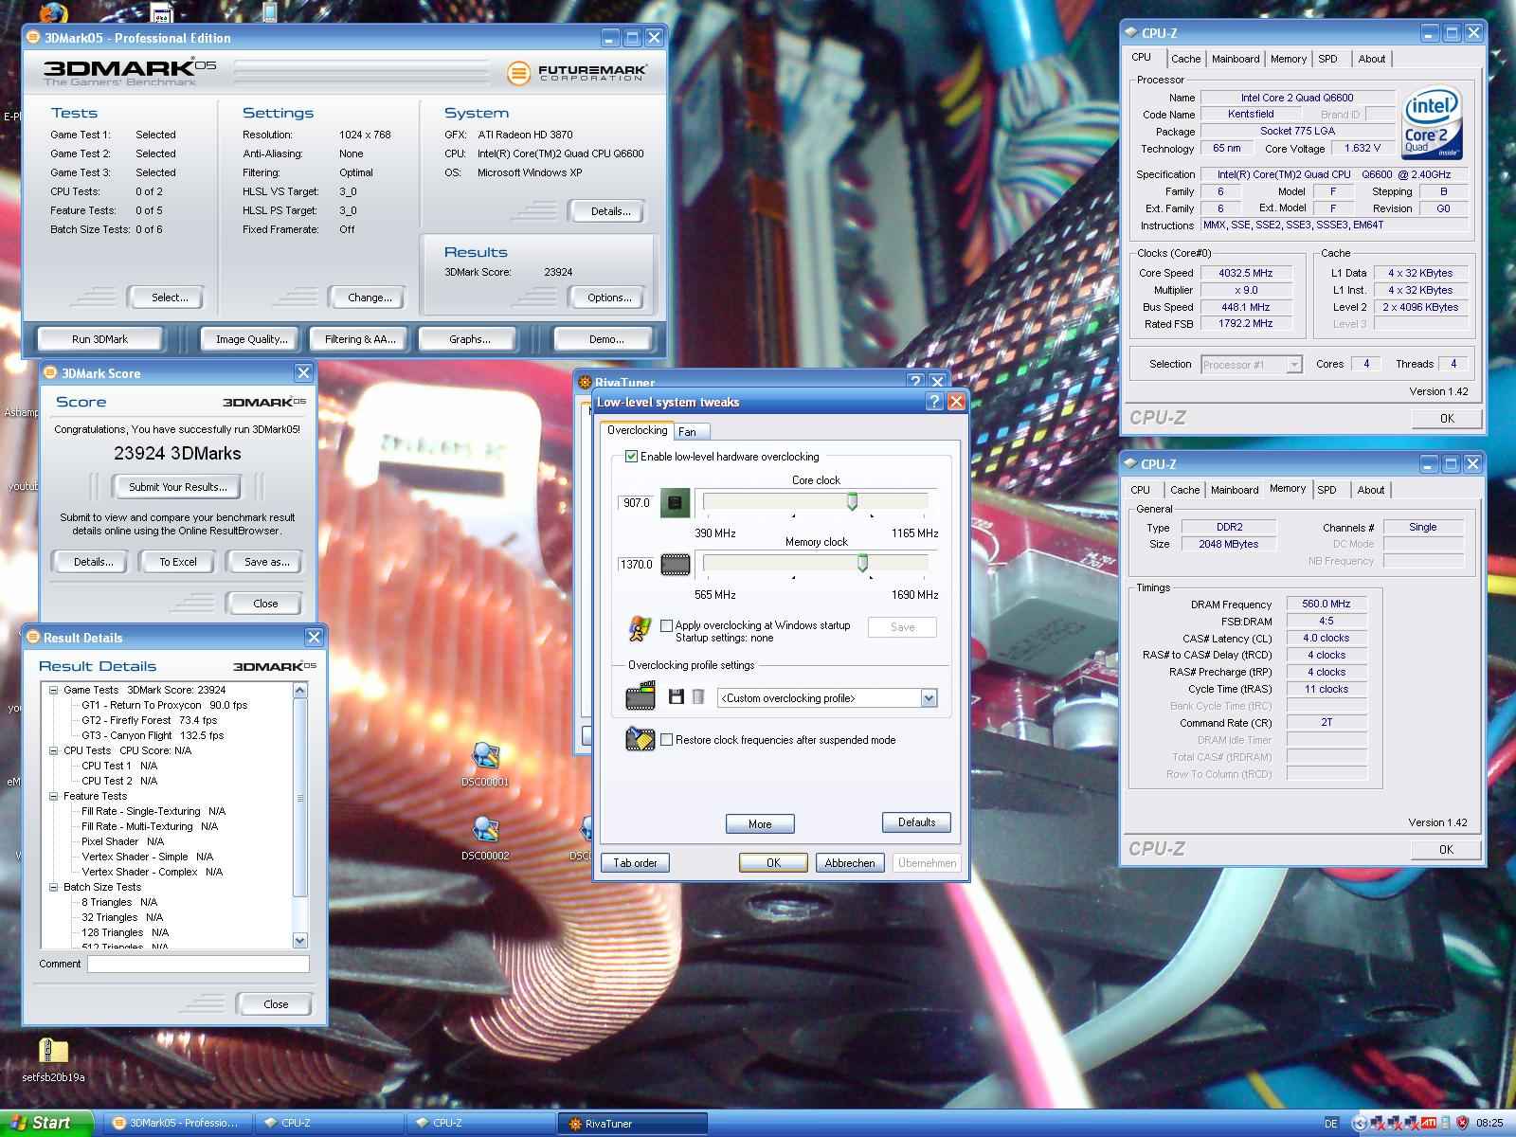Click the Memory clock slider thumb
Viewport: 1516px width, 1137px height.
(x=862, y=563)
